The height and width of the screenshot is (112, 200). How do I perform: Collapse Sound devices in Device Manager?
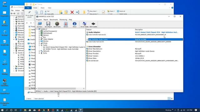(14, 53)
